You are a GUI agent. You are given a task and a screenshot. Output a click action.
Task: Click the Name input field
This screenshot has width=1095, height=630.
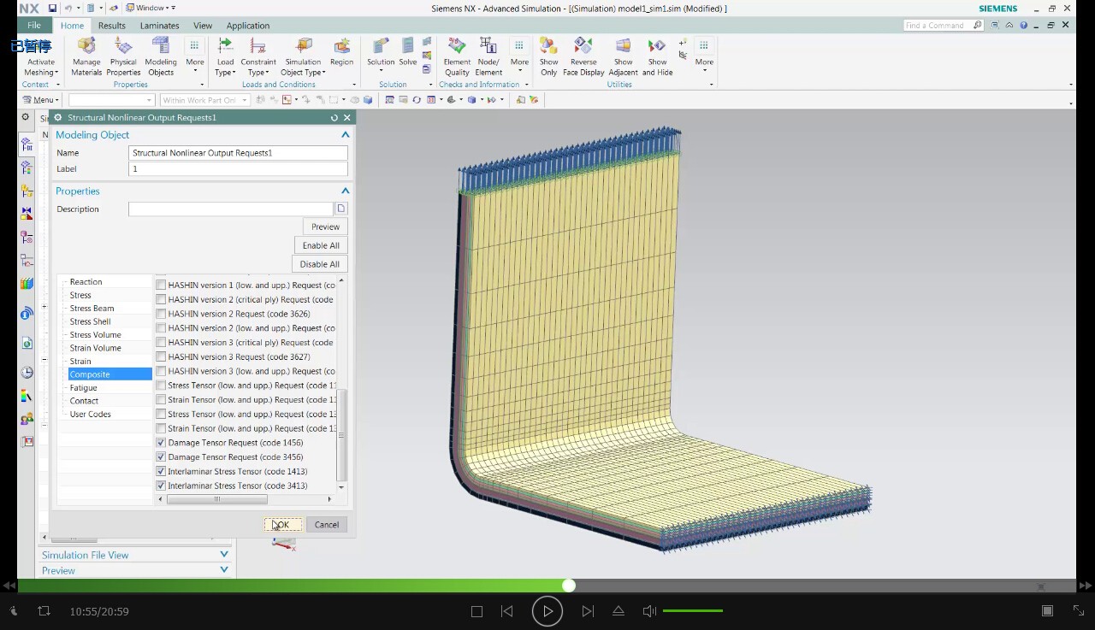click(238, 153)
